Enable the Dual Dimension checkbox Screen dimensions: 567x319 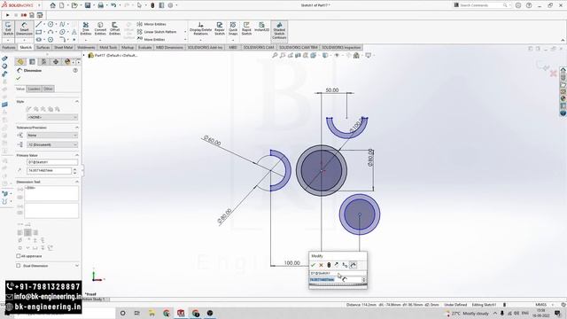pyautogui.click(x=19, y=266)
